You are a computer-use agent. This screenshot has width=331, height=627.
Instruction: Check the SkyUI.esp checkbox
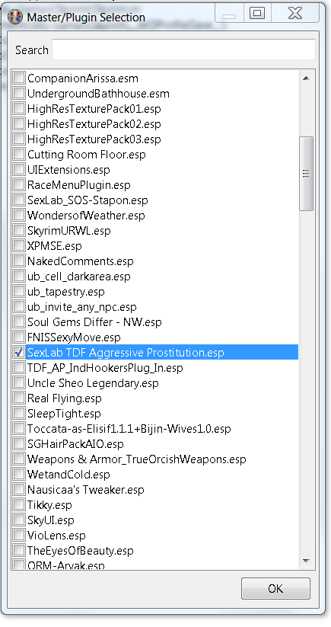(19, 520)
